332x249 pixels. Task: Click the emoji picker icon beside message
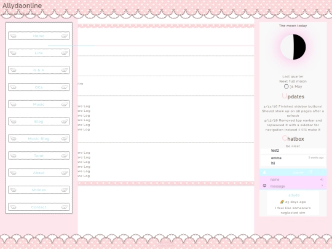[264, 186]
